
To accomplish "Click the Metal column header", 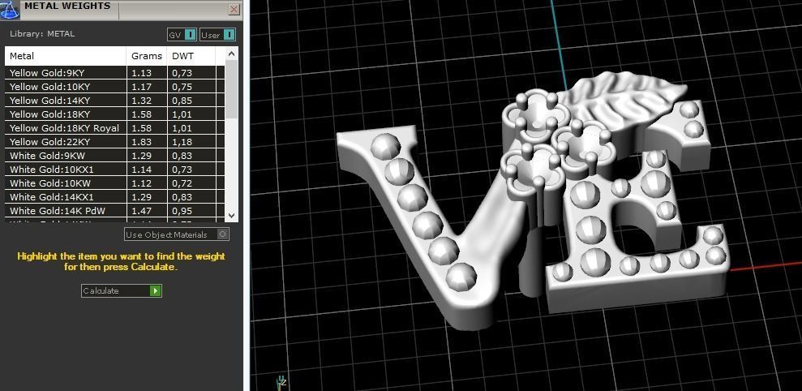I will click(66, 56).
